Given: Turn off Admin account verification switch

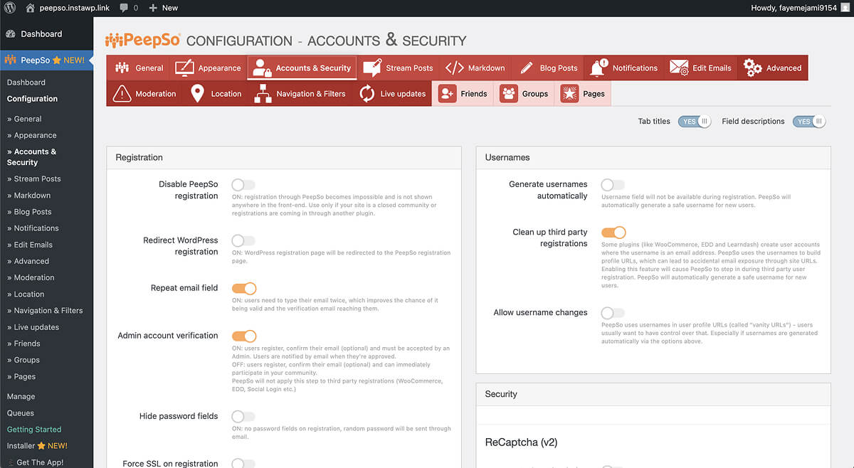Looking at the screenshot, I should [x=244, y=336].
